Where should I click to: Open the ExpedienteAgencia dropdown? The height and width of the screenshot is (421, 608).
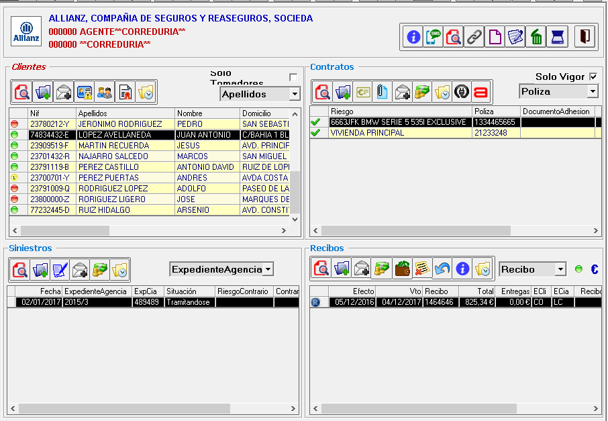(x=268, y=269)
